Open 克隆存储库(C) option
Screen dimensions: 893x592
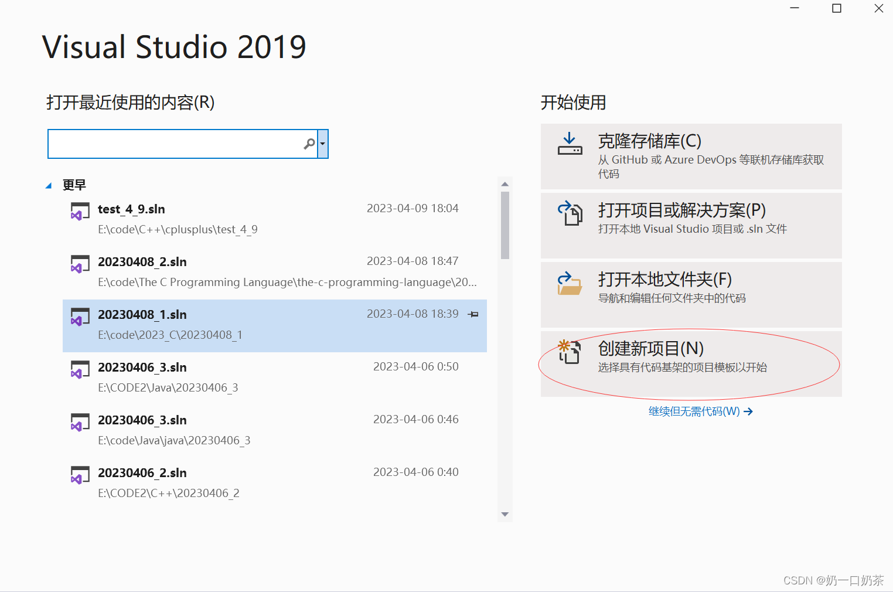(691, 156)
